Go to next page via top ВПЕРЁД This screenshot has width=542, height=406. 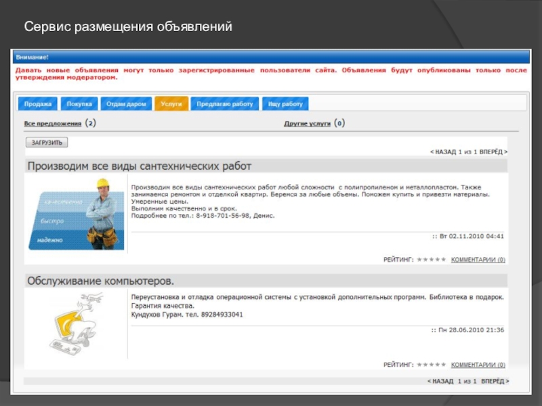(493, 152)
